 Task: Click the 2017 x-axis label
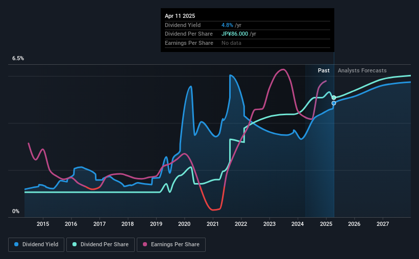pos(100,224)
